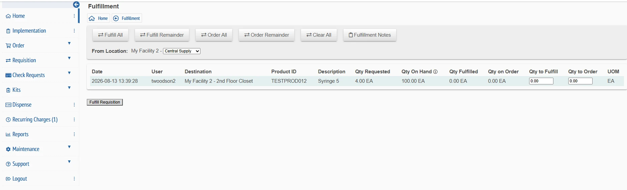Screen dimensions: 627x190
Task: Click the Fulfill Remainder button
Action: click(162, 35)
